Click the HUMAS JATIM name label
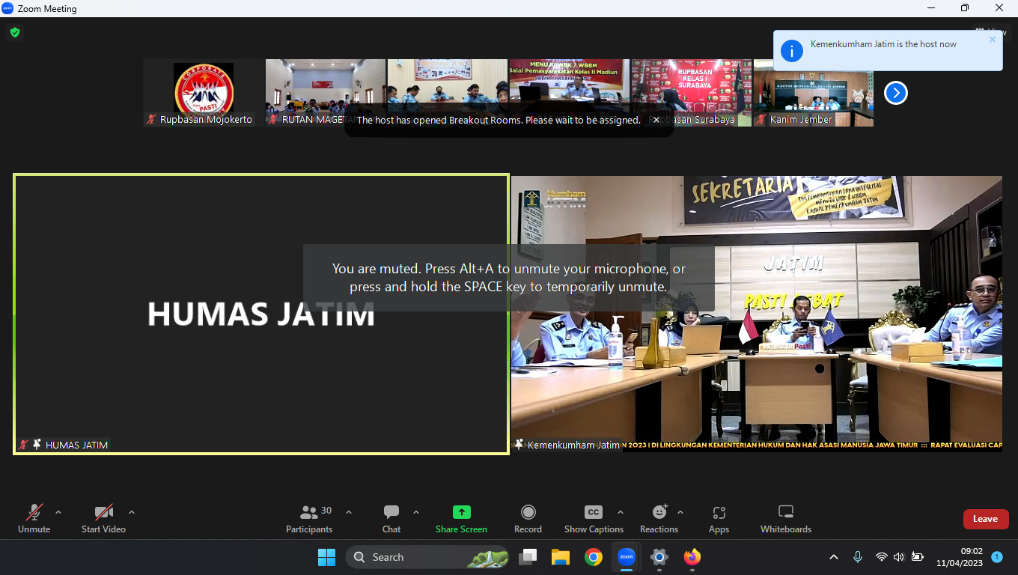Screen dimensions: 1018x575 (x=77, y=445)
